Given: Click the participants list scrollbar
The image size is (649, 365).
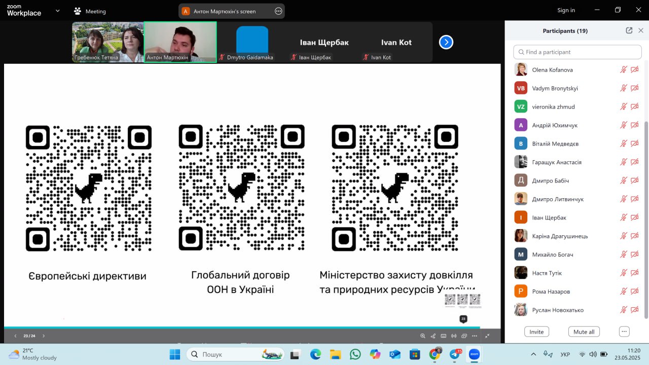Looking at the screenshot, I should (x=646, y=220).
